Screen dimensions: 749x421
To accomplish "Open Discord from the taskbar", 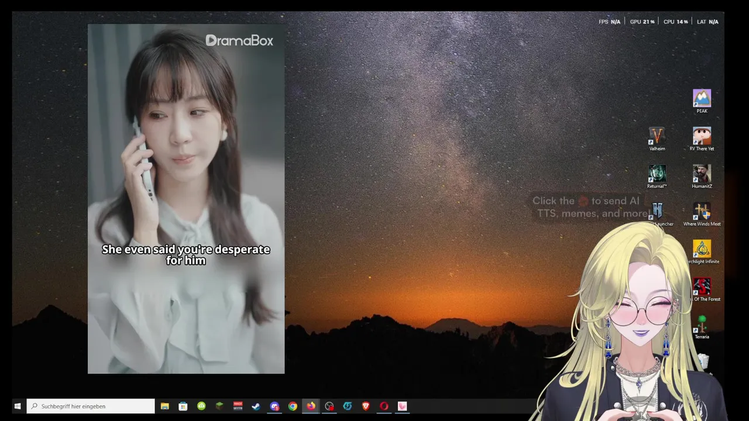I will 274,406.
